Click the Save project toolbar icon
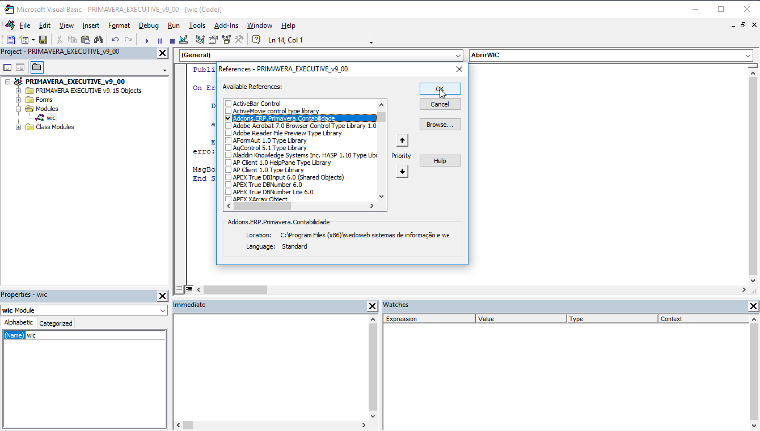This screenshot has height=431, width=760. [43, 40]
